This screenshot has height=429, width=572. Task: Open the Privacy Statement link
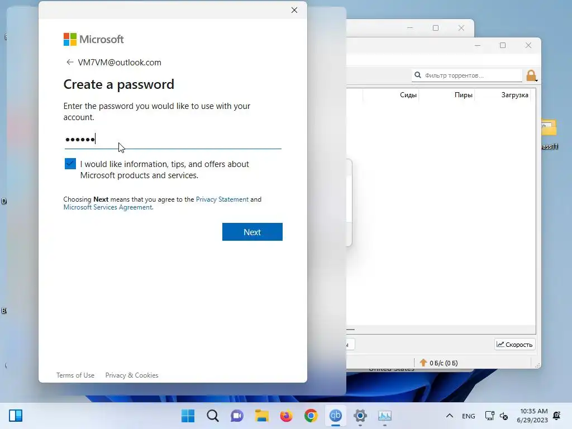tap(222, 199)
